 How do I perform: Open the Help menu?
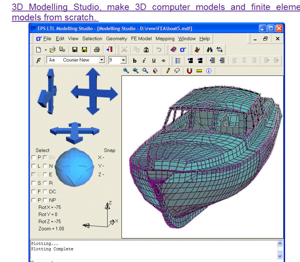click(204, 39)
